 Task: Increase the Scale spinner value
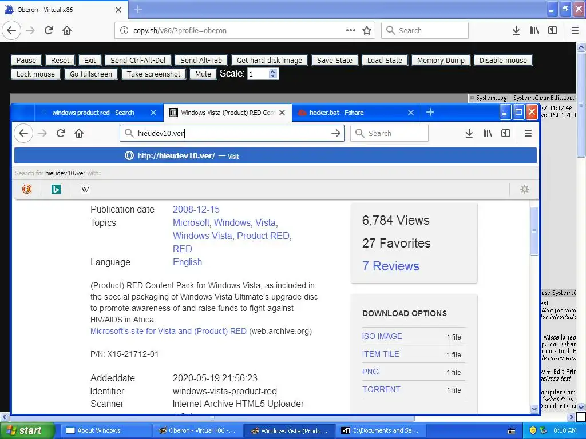click(273, 71)
